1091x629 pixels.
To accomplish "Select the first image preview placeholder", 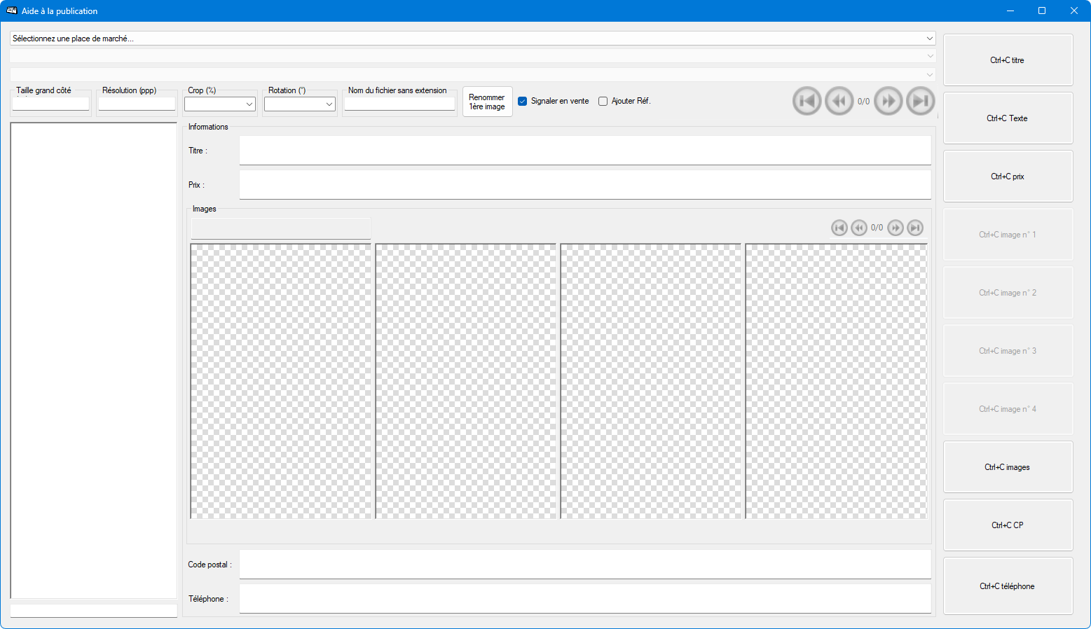I will click(280, 381).
